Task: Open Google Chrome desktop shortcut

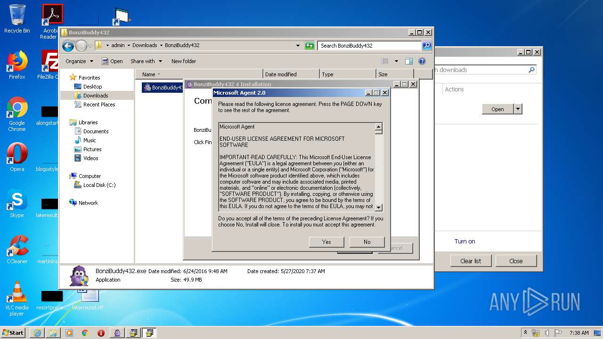Action: [17, 114]
